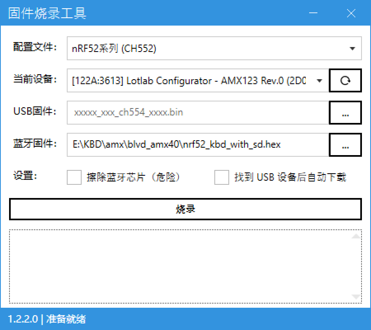Enable 擦除蓝牙芯片 (危险) checkbox
Image resolution: width=371 pixels, height=330 pixels.
74,177
